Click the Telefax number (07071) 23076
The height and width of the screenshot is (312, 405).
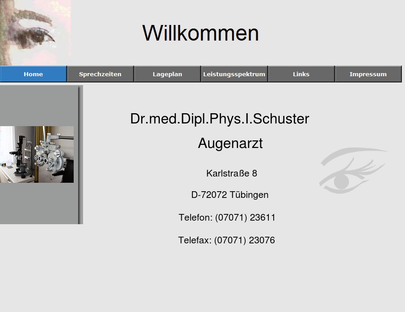[x=226, y=240]
